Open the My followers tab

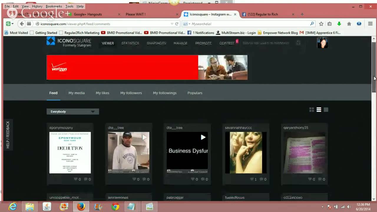pyautogui.click(x=131, y=93)
